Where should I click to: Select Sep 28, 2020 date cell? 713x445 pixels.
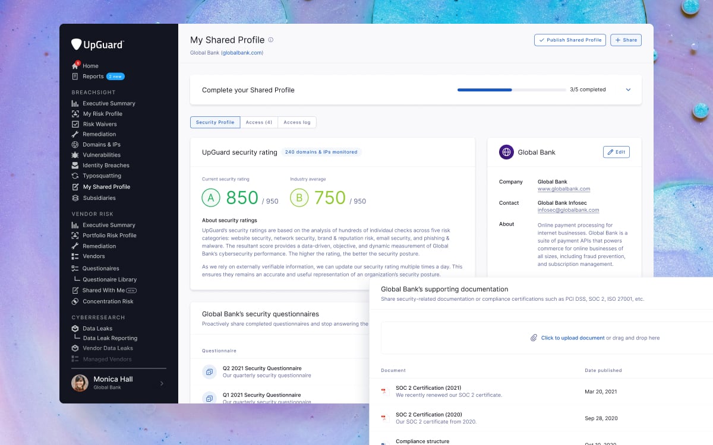tap(601, 418)
